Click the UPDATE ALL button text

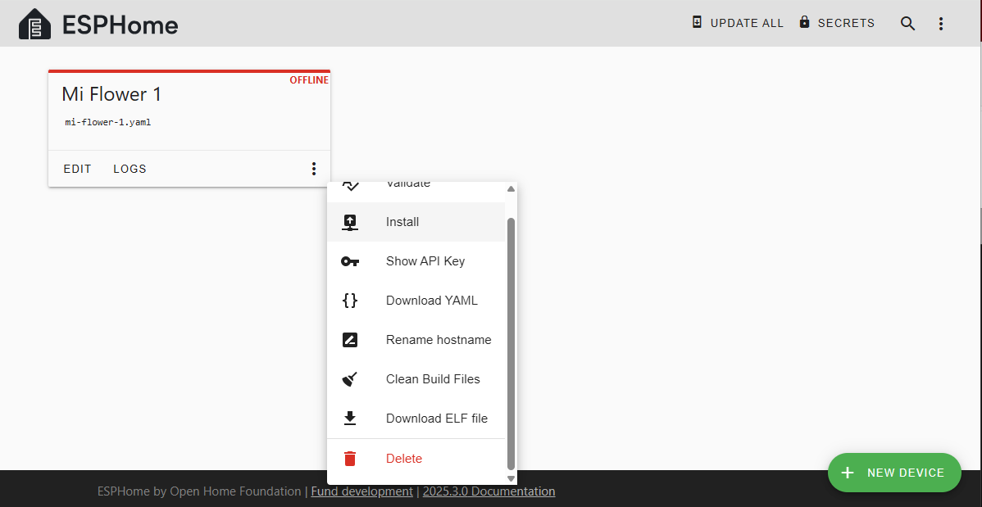747,23
